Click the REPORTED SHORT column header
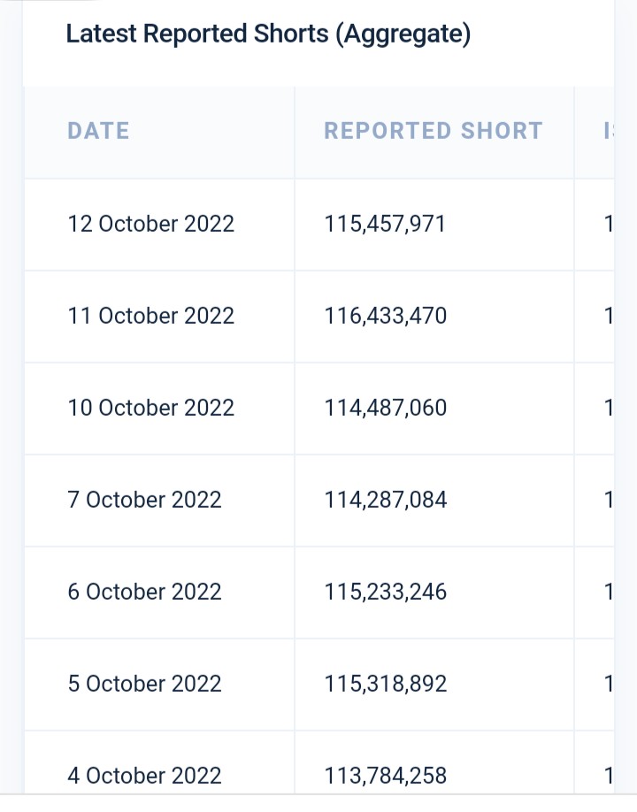 (x=434, y=131)
